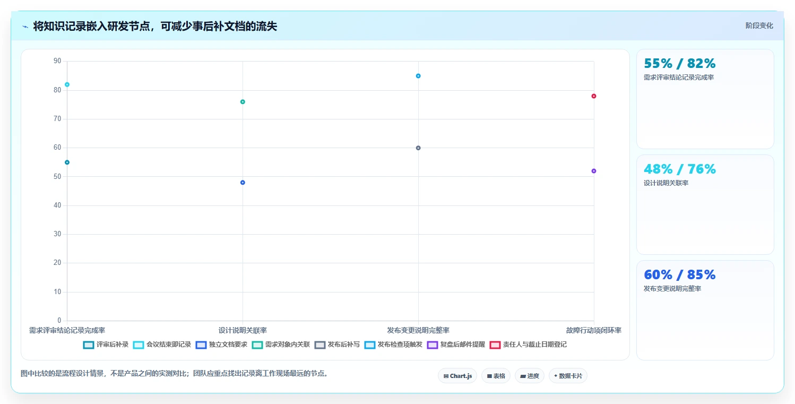Viewport: 795px width, 404px height.
Task: Toggle the 评审后补录 legend series
Action: point(106,345)
